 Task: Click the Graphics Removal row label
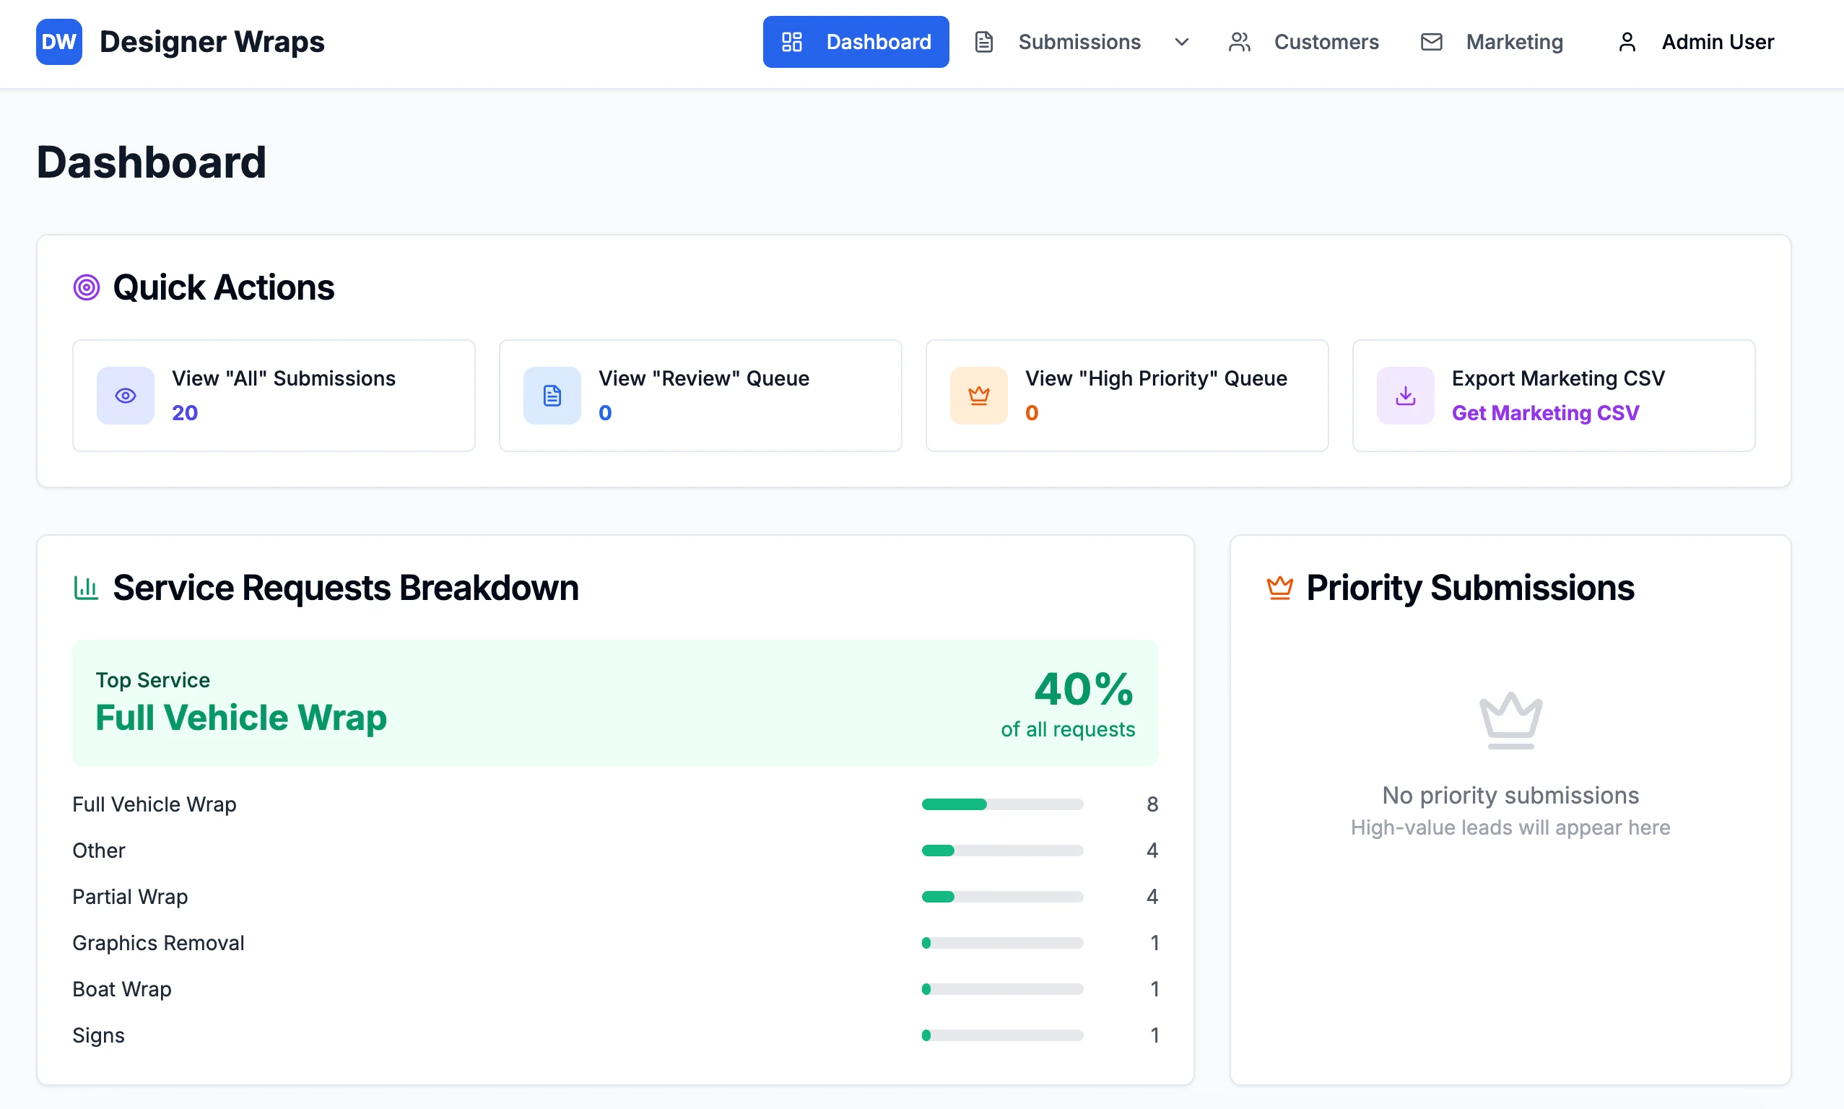(158, 943)
